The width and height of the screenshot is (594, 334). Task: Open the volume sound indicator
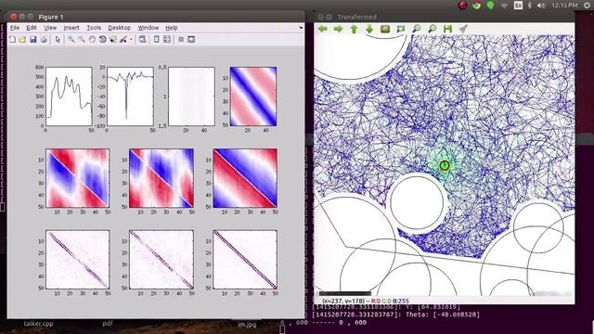541,6
